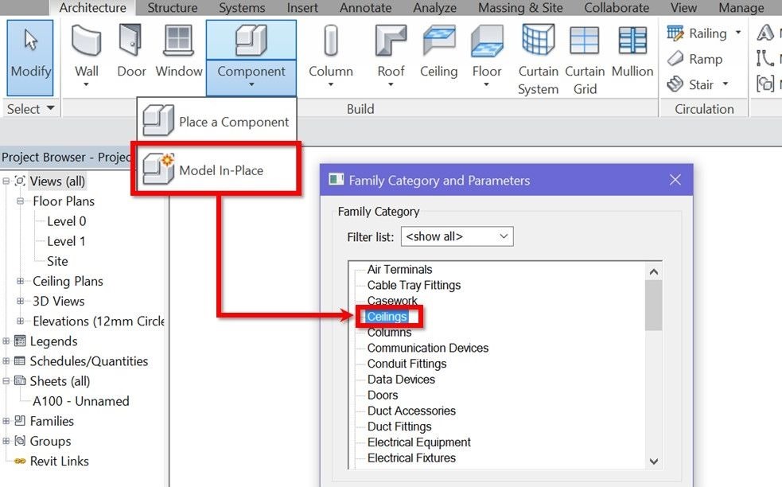Click the category list scroll-up arrow

click(653, 271)
